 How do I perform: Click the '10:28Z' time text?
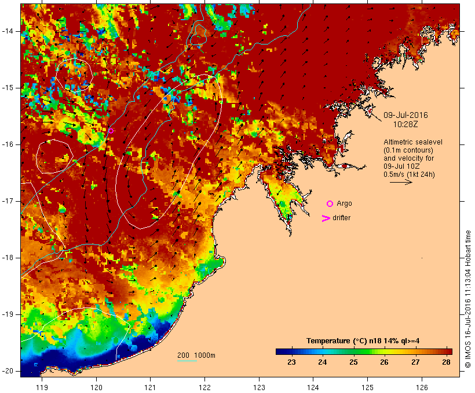click(405, 124)
